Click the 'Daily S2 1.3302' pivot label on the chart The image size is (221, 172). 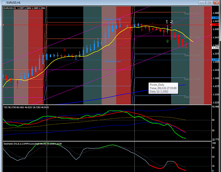tap(192, 79)
